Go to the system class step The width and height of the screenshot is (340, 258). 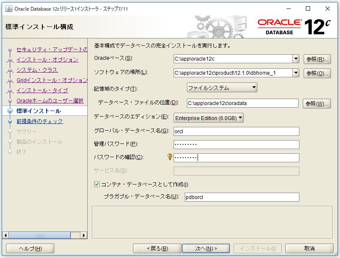37,70
